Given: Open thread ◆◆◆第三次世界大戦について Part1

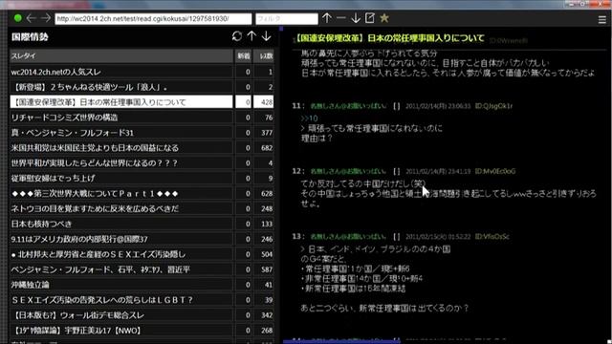Looking at the screenshot, I should 121,193.
